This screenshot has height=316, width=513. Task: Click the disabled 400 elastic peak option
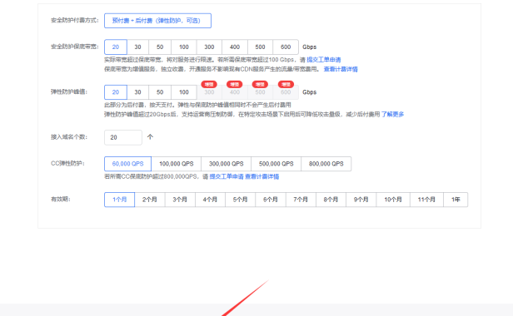[x=235, y=93]
